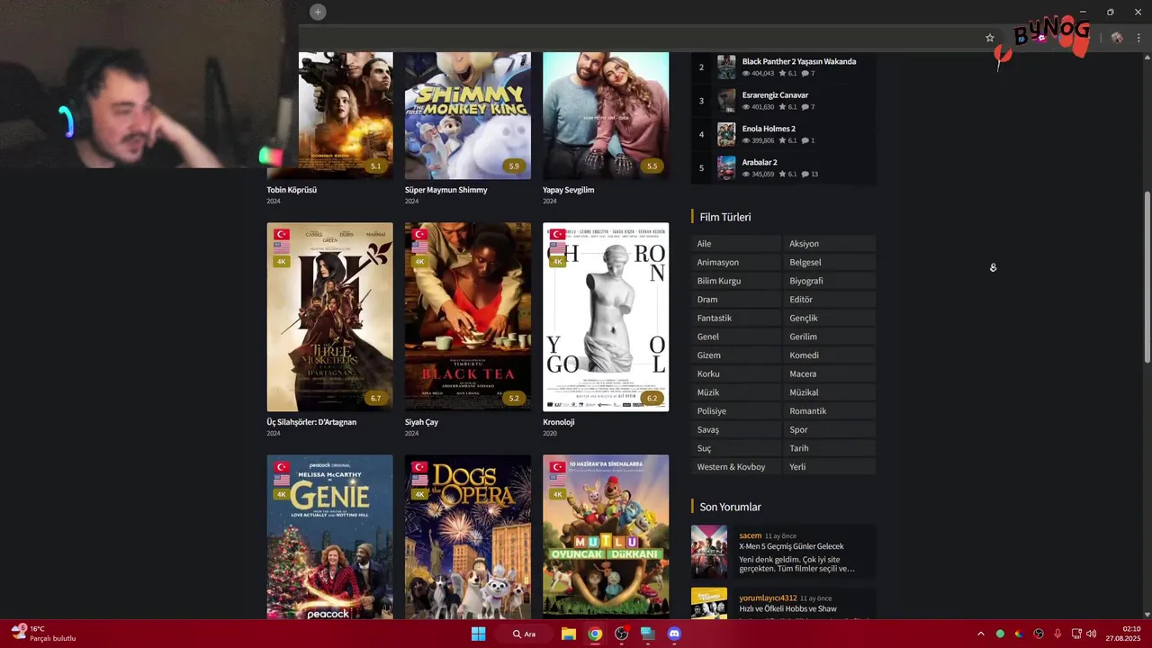Open Chrome three-dot menu
1152x648 pixels.
pos(1138,38)
